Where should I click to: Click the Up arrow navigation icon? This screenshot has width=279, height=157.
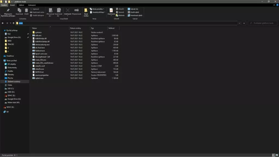tap(14, 23)
